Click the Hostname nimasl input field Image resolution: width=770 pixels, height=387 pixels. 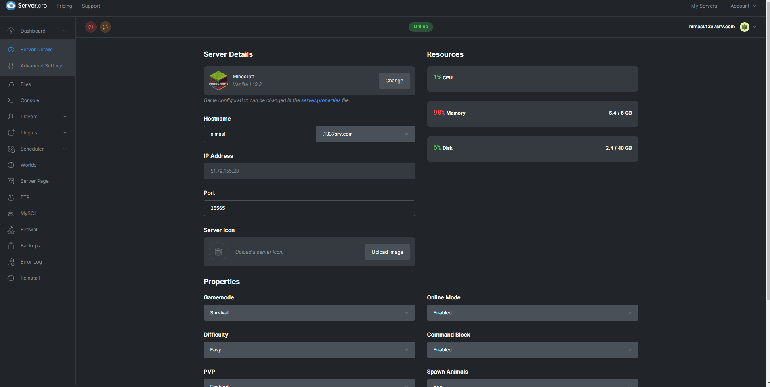(260, 134)
